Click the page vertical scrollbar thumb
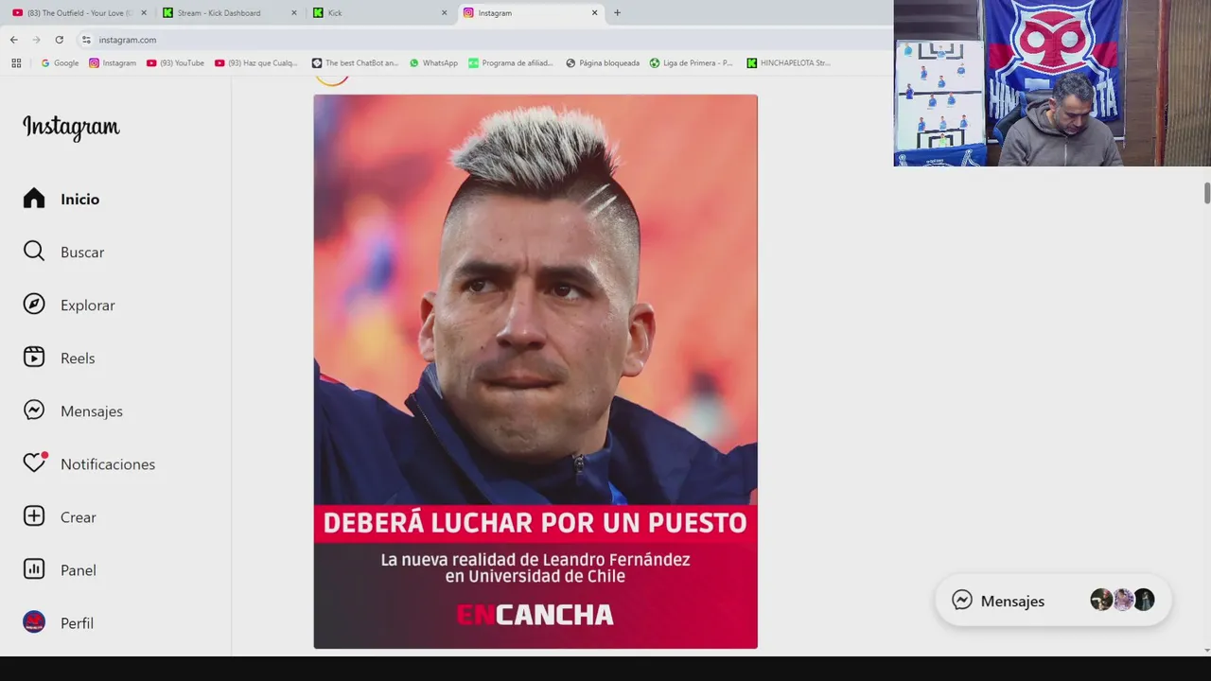Image resolution: width=1211 pixels, height=681 pixels. coord(1207,192)
